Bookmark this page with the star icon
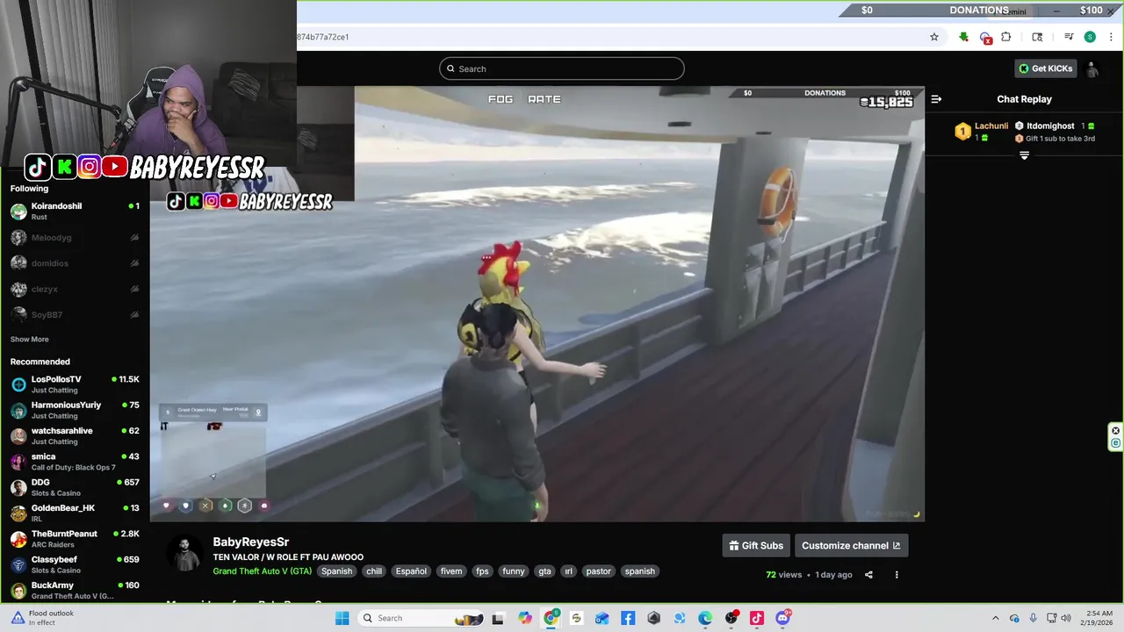The image size is (1124, 632). point(934,37)
